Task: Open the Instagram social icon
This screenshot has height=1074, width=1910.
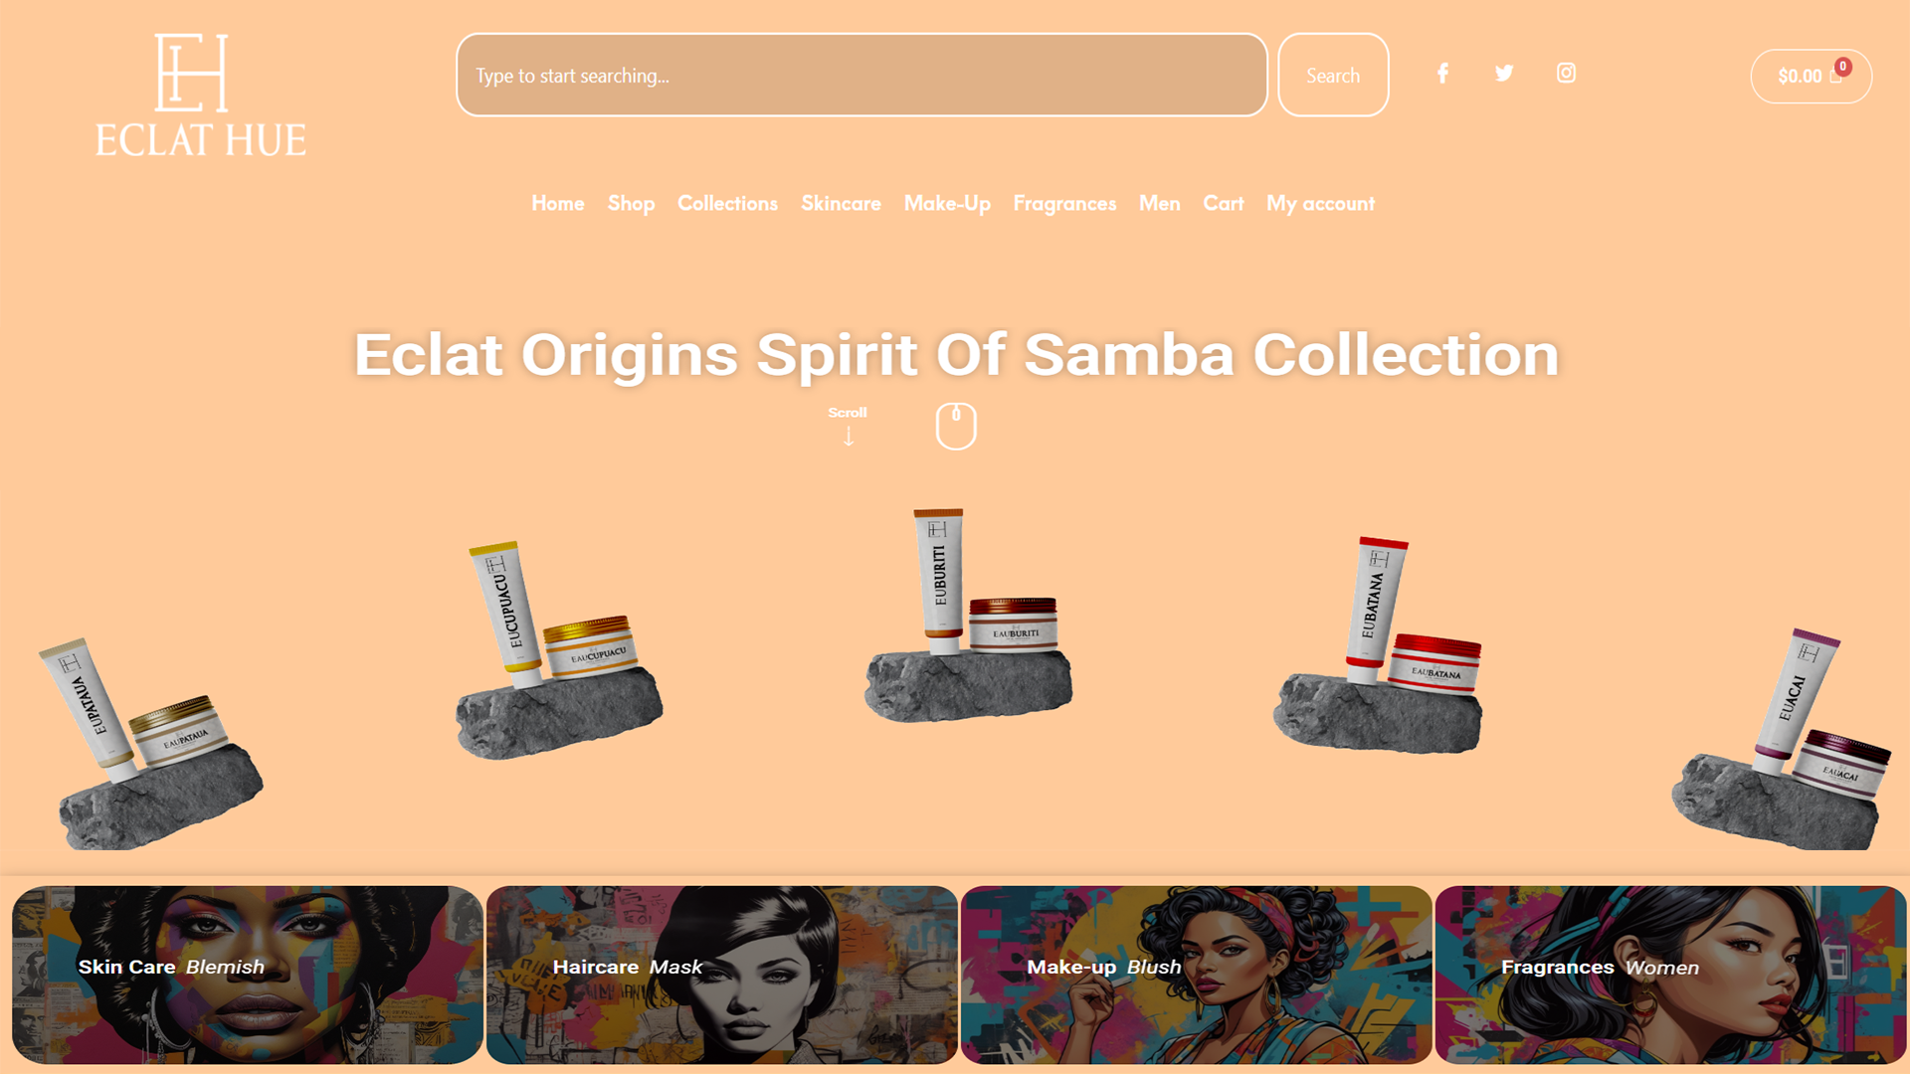Action: coord(1566,74)
